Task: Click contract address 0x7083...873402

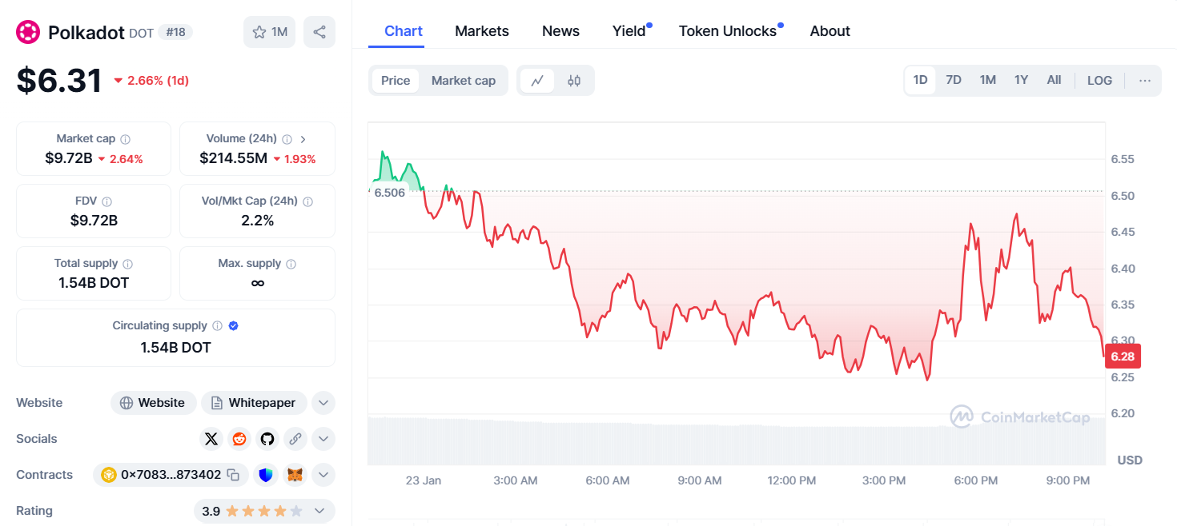Action: 171,475
